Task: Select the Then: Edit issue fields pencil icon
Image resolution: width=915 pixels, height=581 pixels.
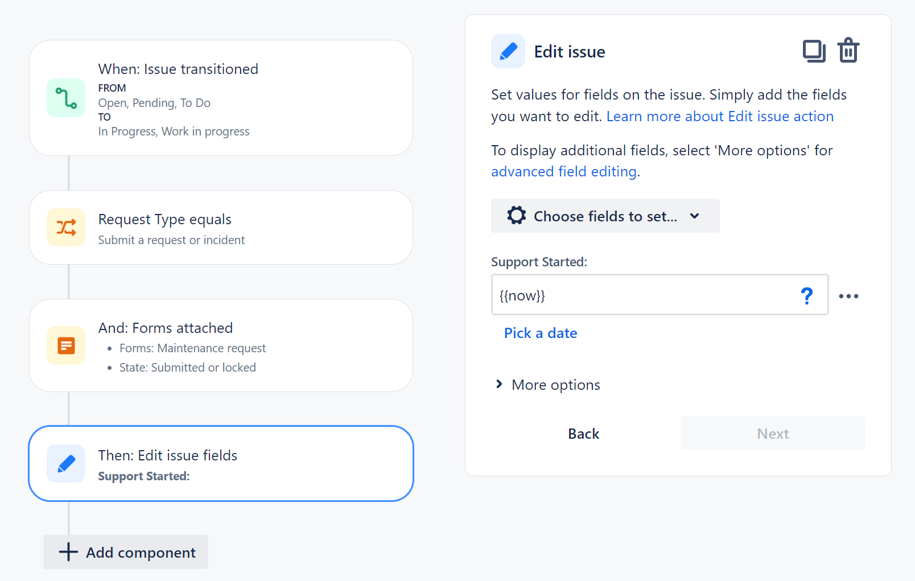Action: [x=66, y=464]
